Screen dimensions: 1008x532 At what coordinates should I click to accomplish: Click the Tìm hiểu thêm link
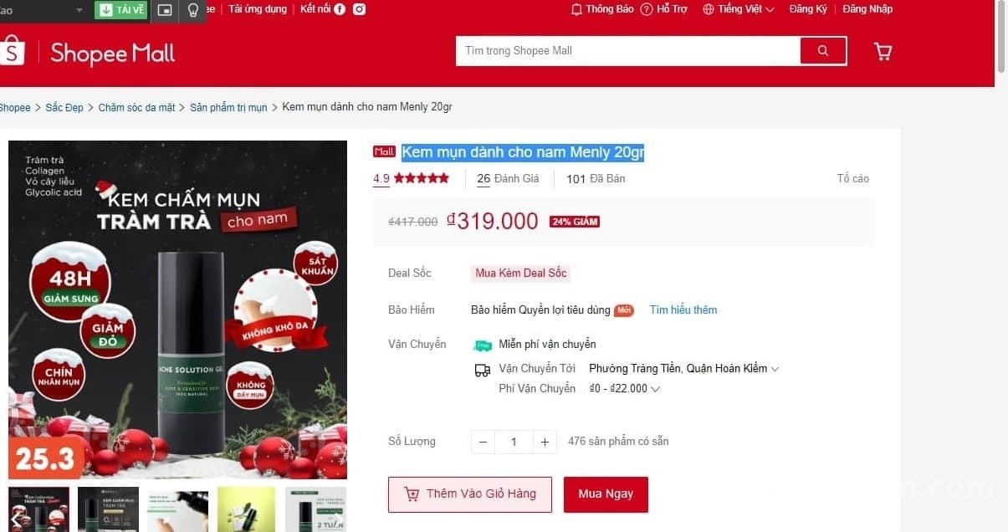click(x=683, y=310)
